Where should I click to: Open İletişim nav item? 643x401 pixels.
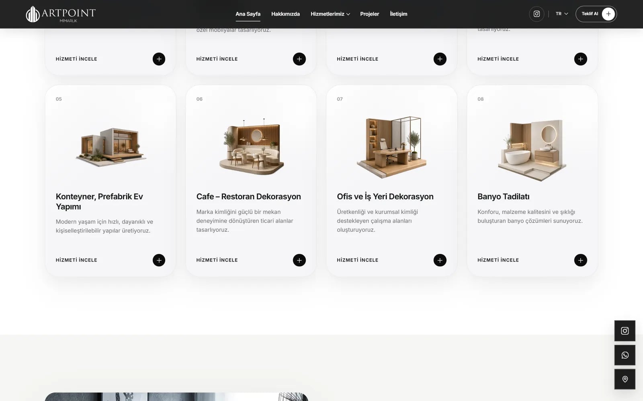click(399, 14)
